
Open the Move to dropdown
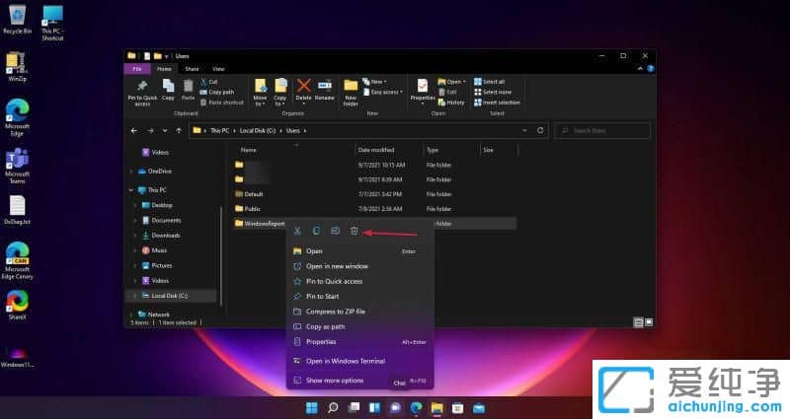[260, 93]
